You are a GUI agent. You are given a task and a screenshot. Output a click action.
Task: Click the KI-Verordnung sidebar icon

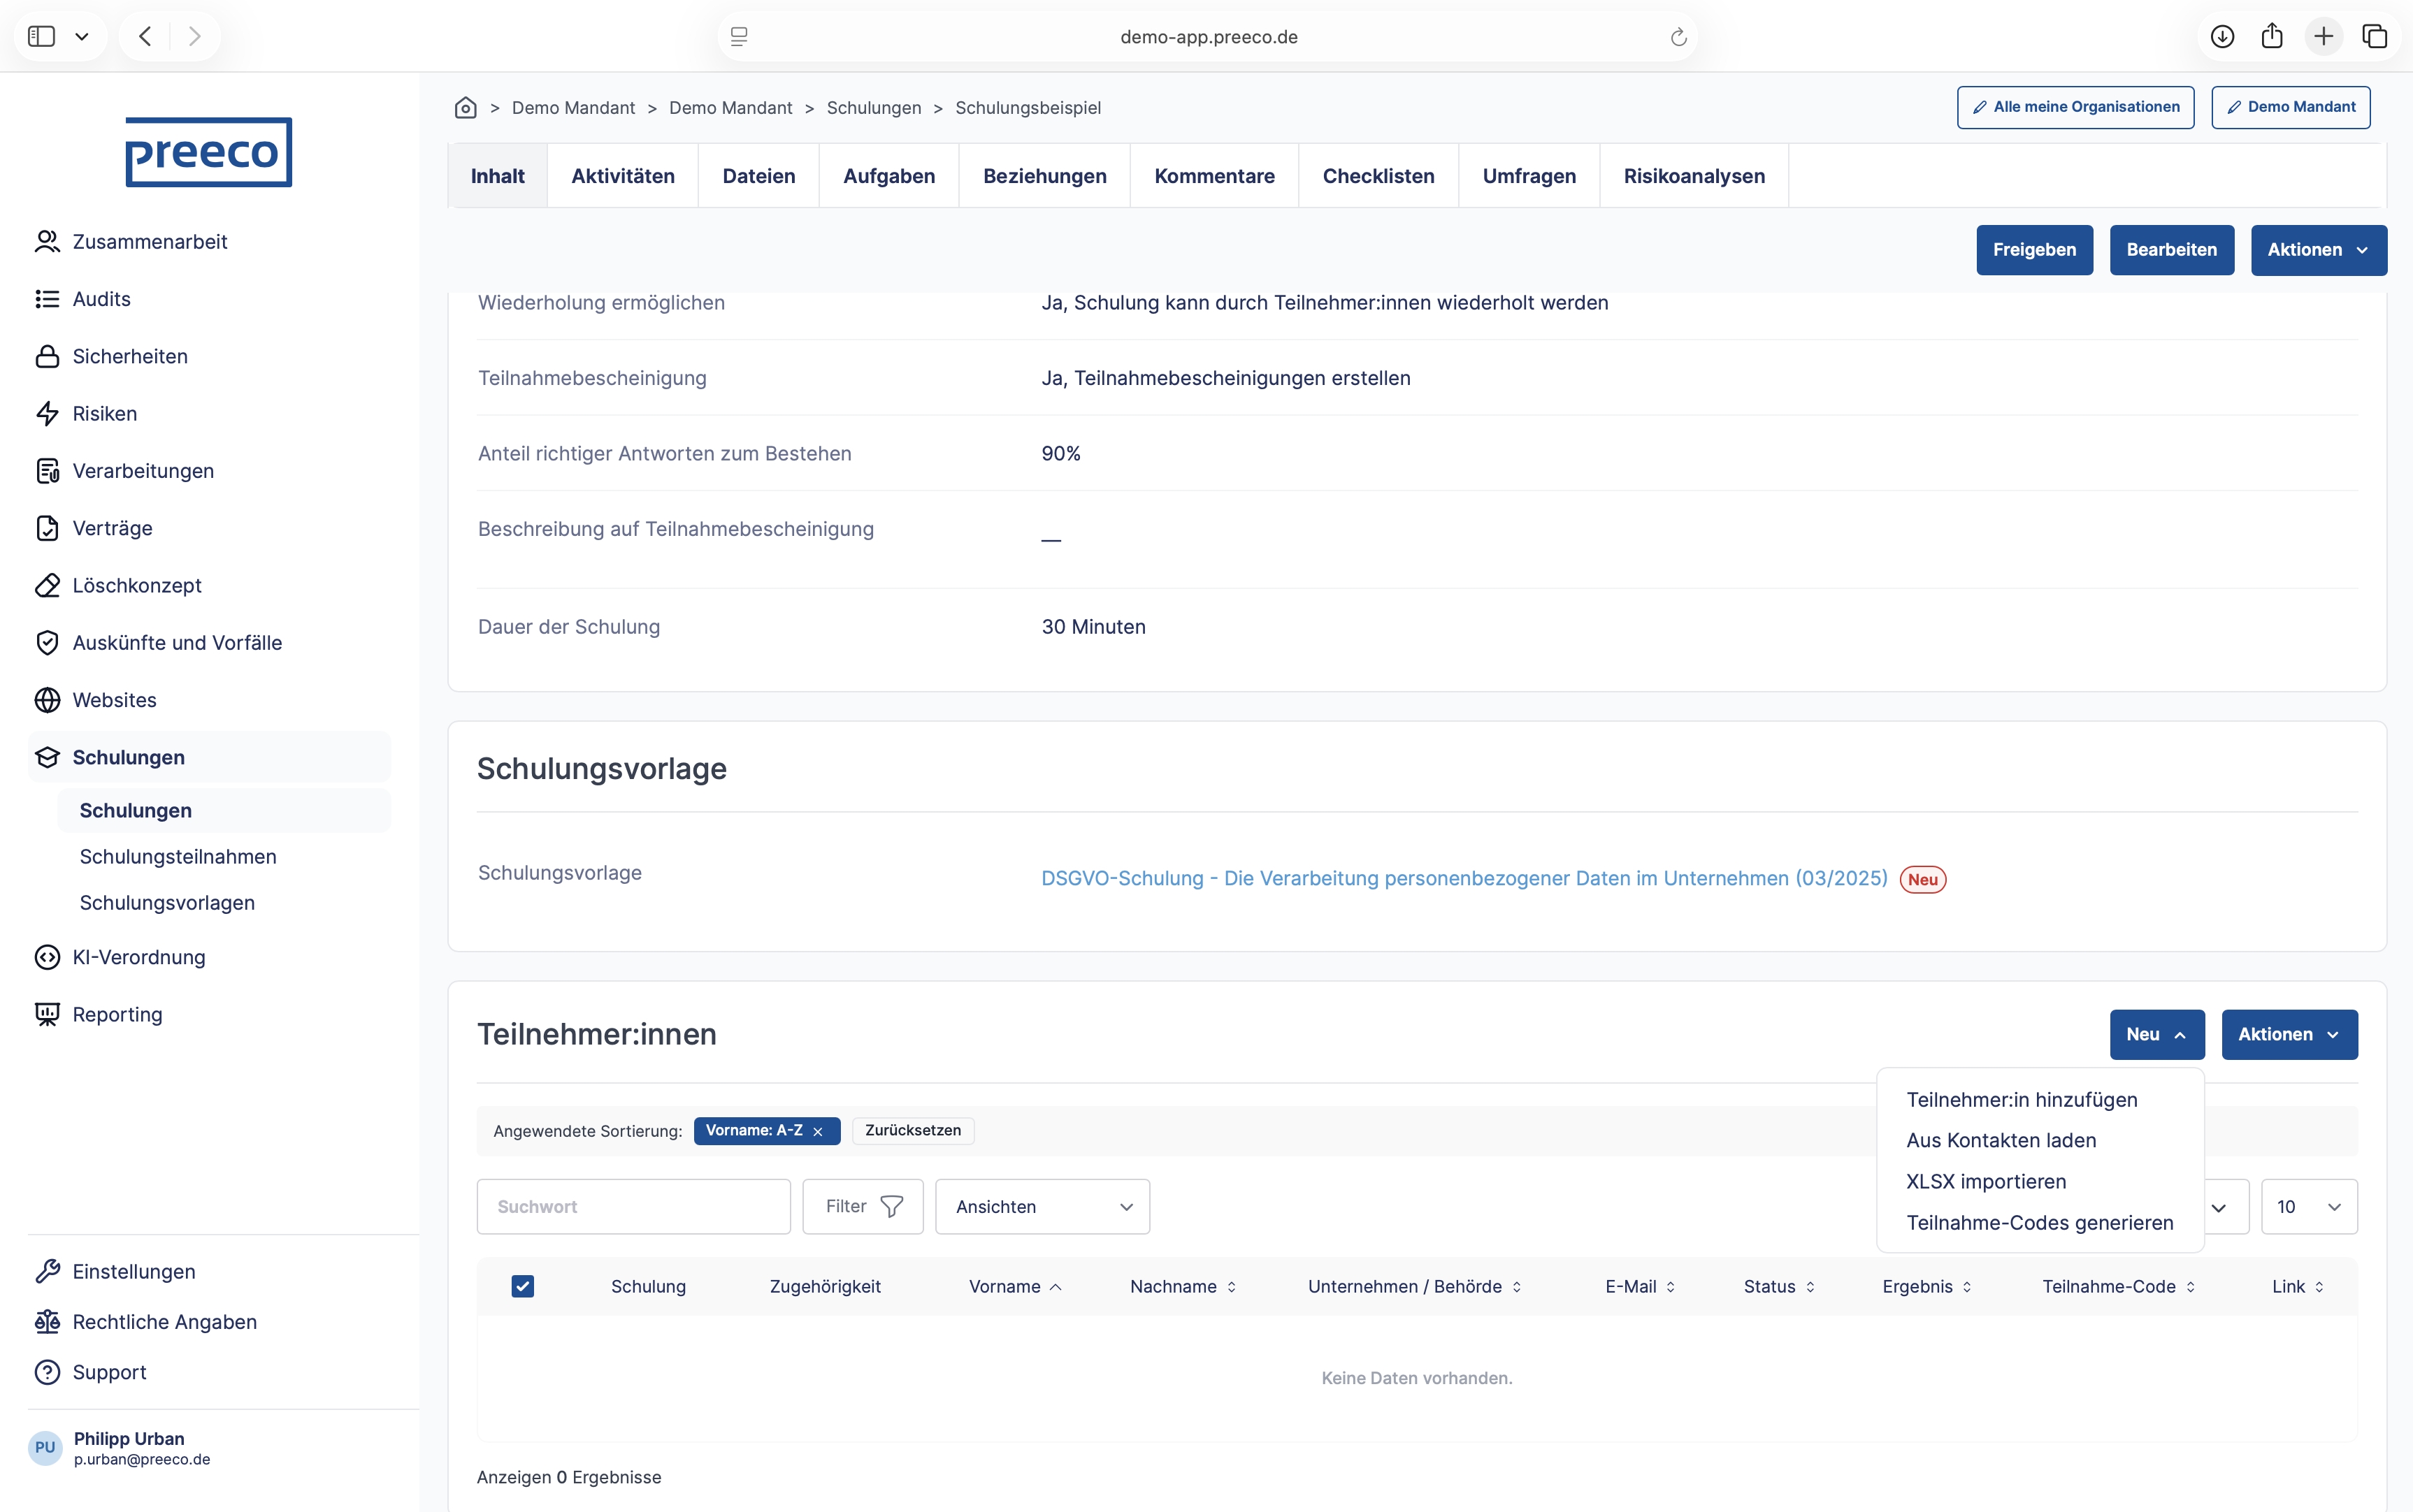point(47,957)
